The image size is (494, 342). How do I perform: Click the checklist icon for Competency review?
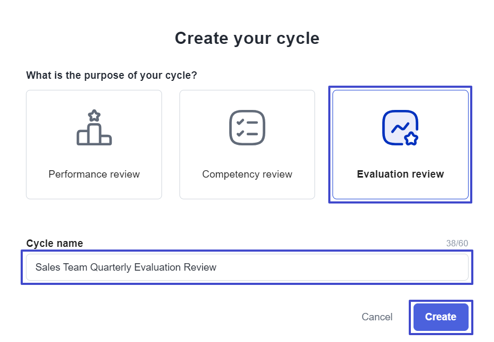point(247,127)
